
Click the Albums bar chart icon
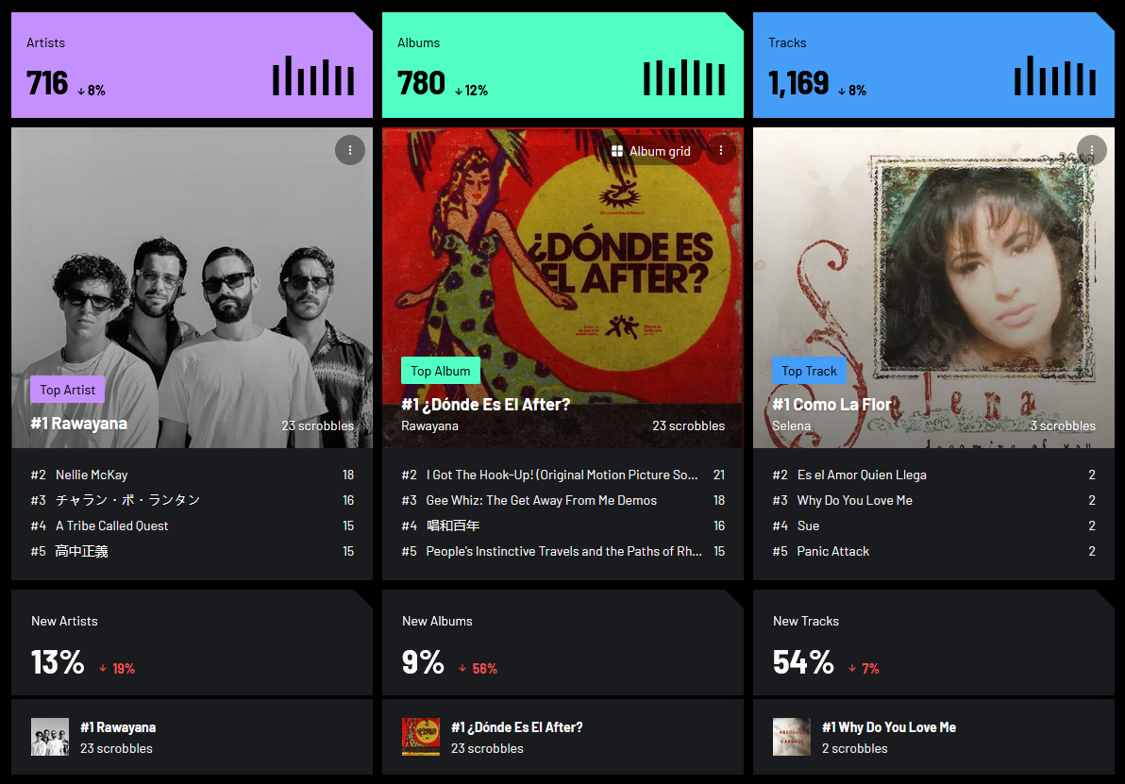683,76
